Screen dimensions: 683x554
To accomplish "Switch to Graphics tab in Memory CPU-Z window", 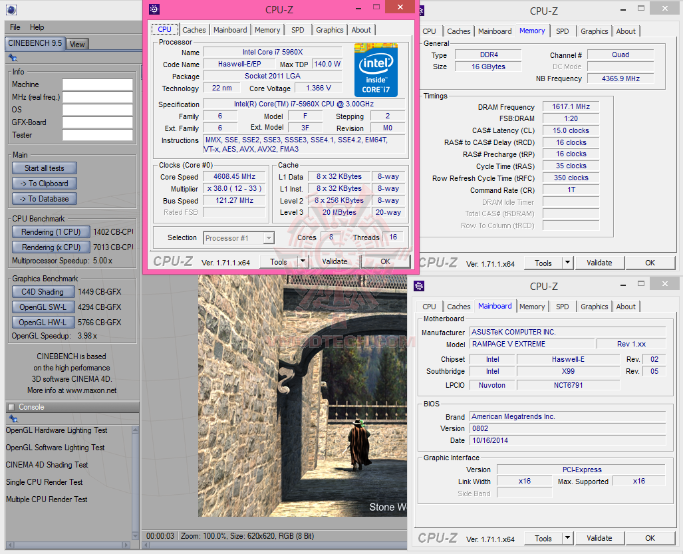I will [x=594, y=31].
